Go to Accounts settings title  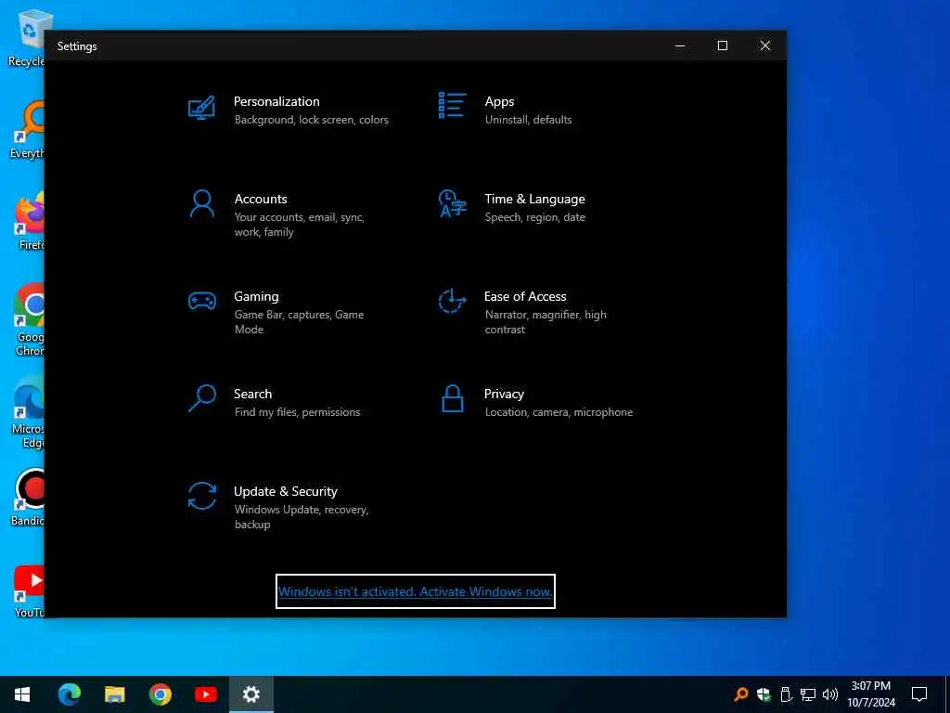(261, 199)
